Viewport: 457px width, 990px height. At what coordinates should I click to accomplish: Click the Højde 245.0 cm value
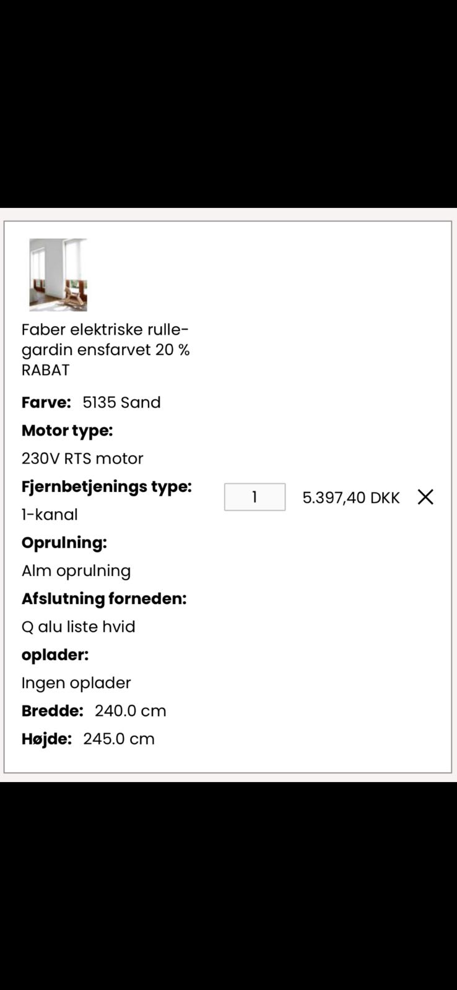click(119, 738)
